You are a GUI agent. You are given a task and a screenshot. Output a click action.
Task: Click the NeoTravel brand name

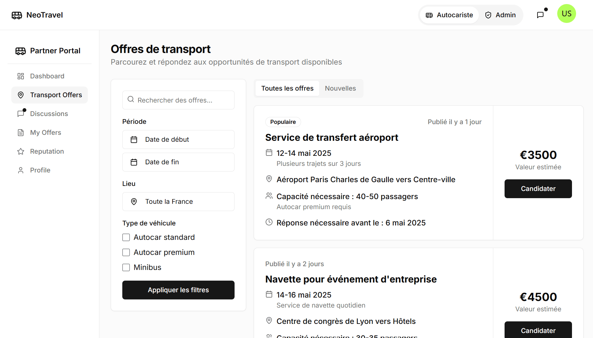pyautogui.click(x=45, y=15)
